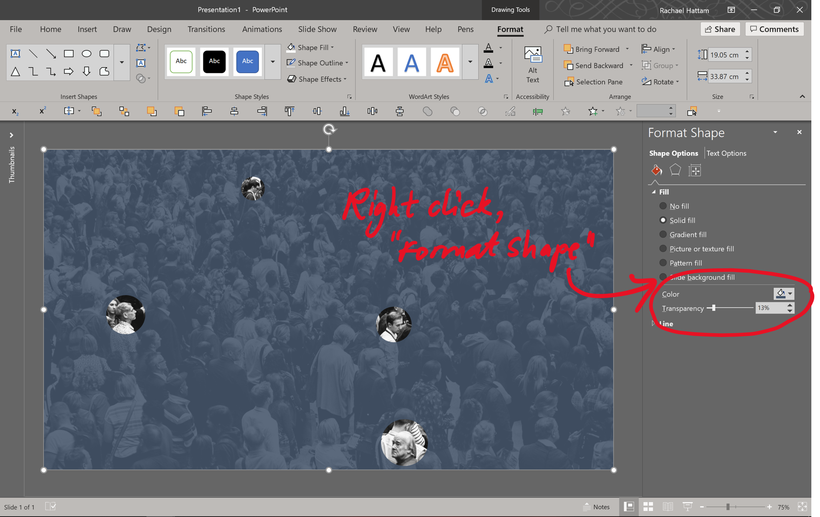Open the Effects pentagon tab icon

675,170
